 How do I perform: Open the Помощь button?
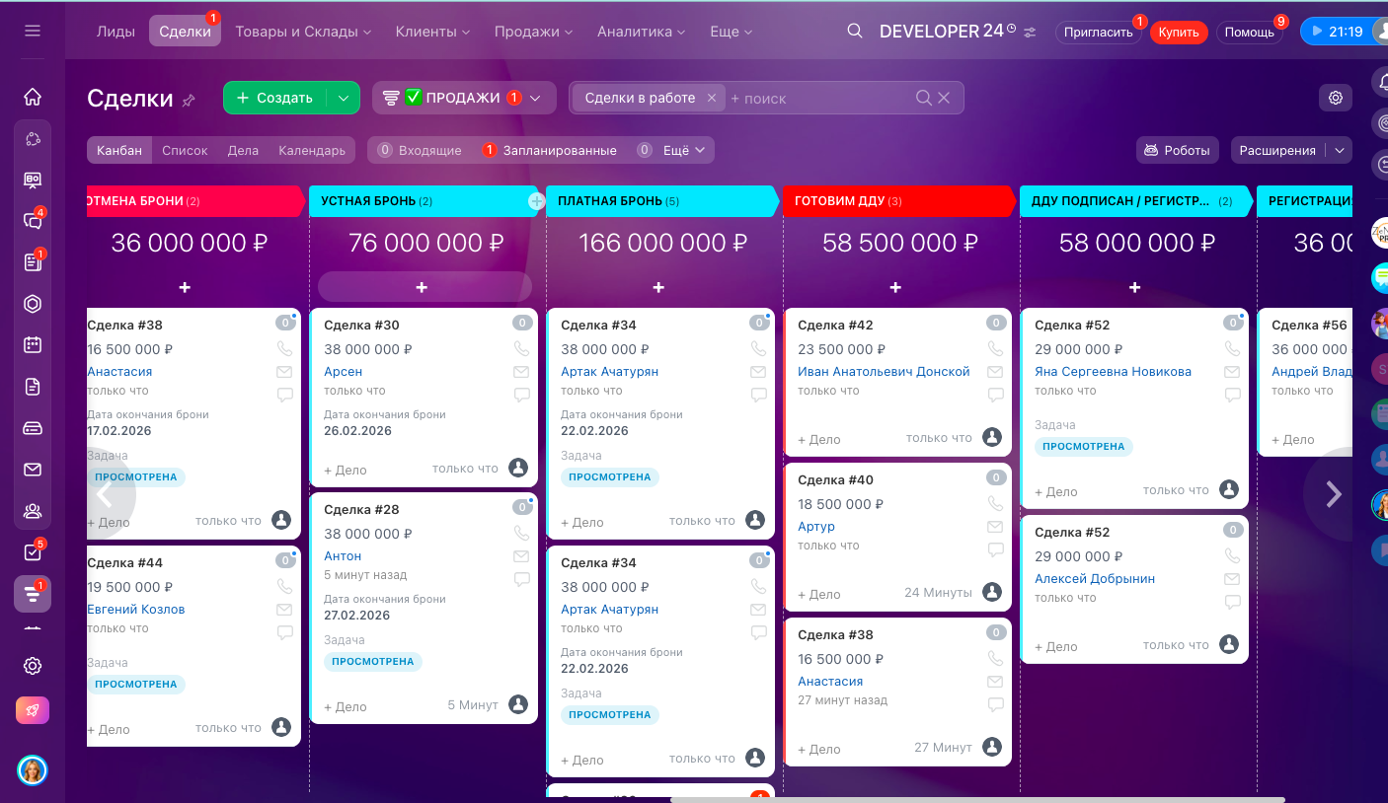coord(1250,33)
